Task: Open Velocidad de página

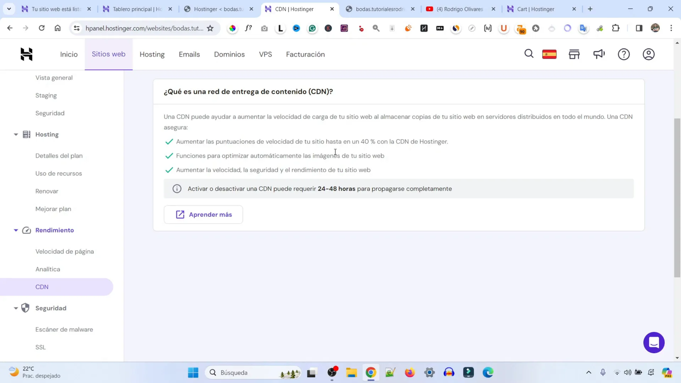Action: click(x=65, y=252)
